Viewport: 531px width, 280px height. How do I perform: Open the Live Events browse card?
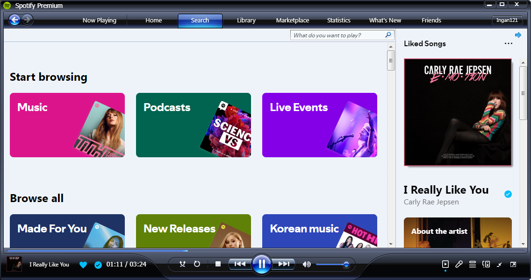(x=320, y=125)
